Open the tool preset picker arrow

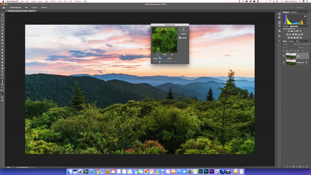click(6, 8)
